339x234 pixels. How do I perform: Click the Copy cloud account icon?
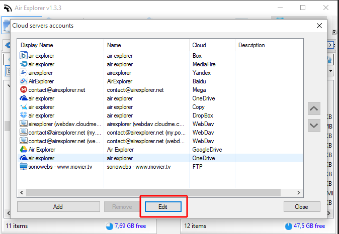(x=24, y=107)
